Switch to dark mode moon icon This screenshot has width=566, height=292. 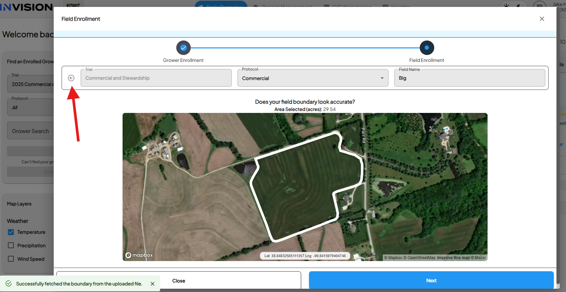518,6
